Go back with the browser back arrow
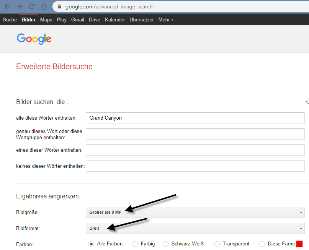 tap(7, 6)
